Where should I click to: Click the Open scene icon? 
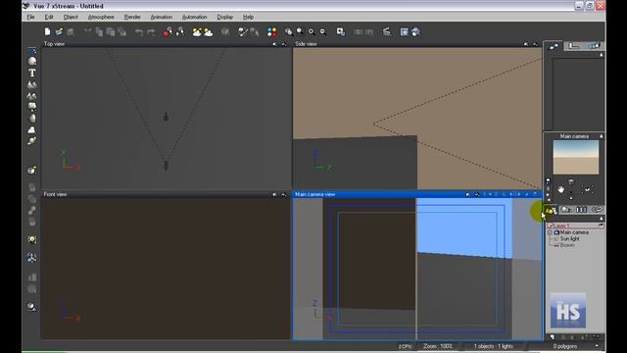(59, 32)
